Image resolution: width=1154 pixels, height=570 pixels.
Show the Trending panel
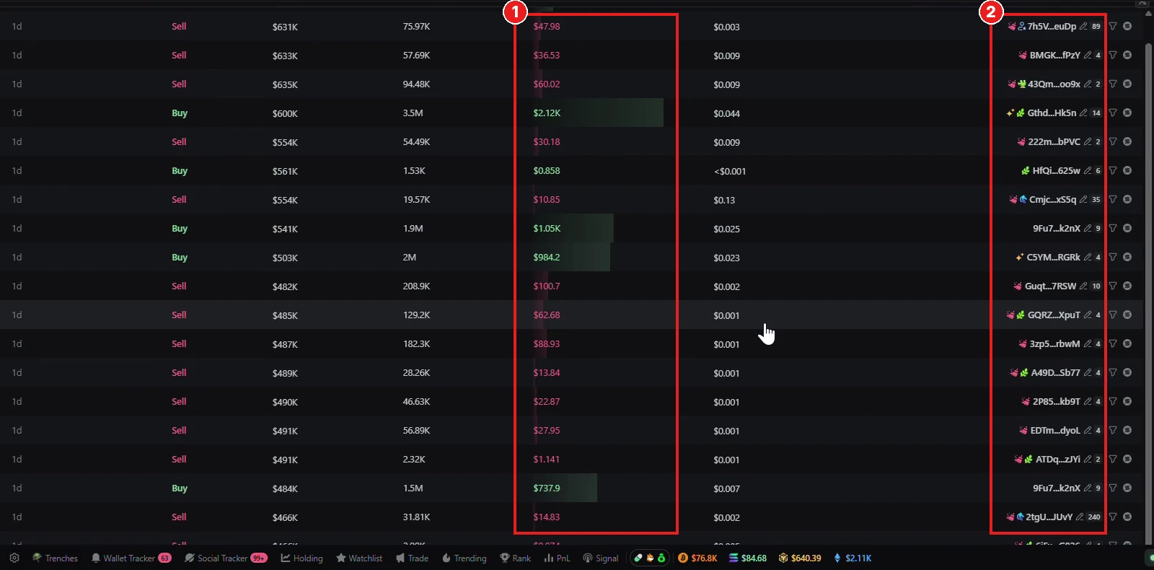click(x=464, y=558)
